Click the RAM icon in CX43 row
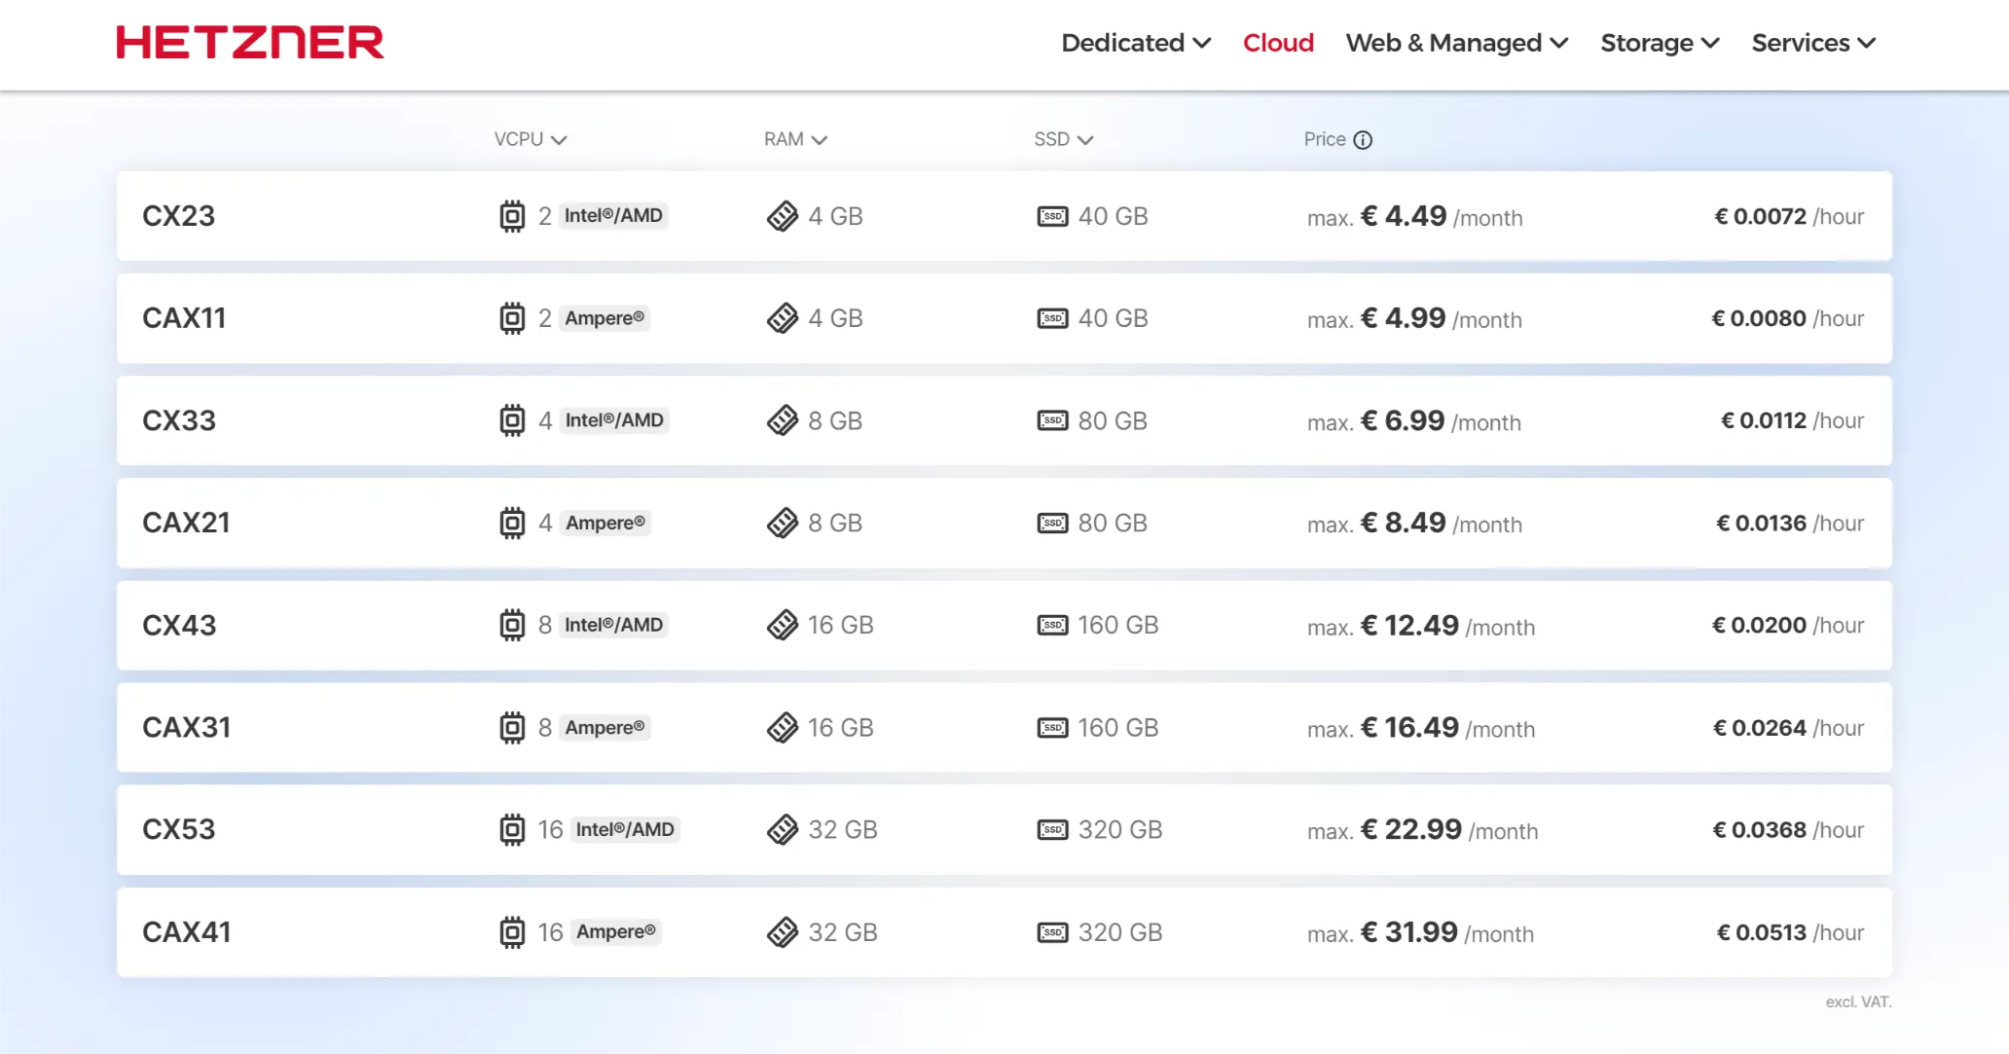Screen dimensions: 2009x1054 point(782,625)
